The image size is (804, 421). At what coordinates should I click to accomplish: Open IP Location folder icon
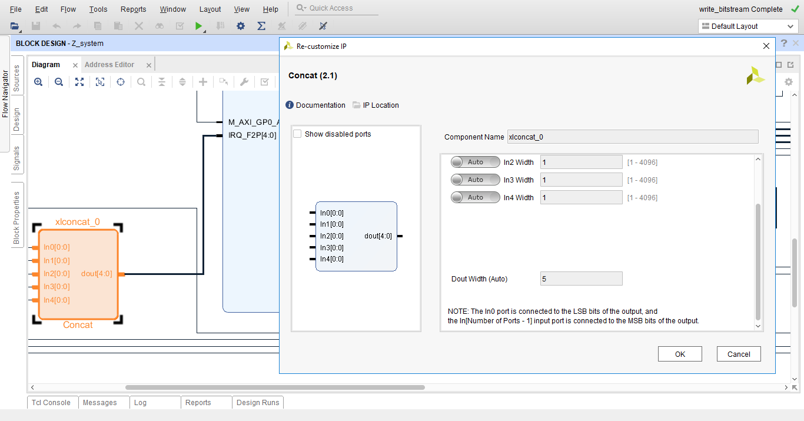point(357,105)
